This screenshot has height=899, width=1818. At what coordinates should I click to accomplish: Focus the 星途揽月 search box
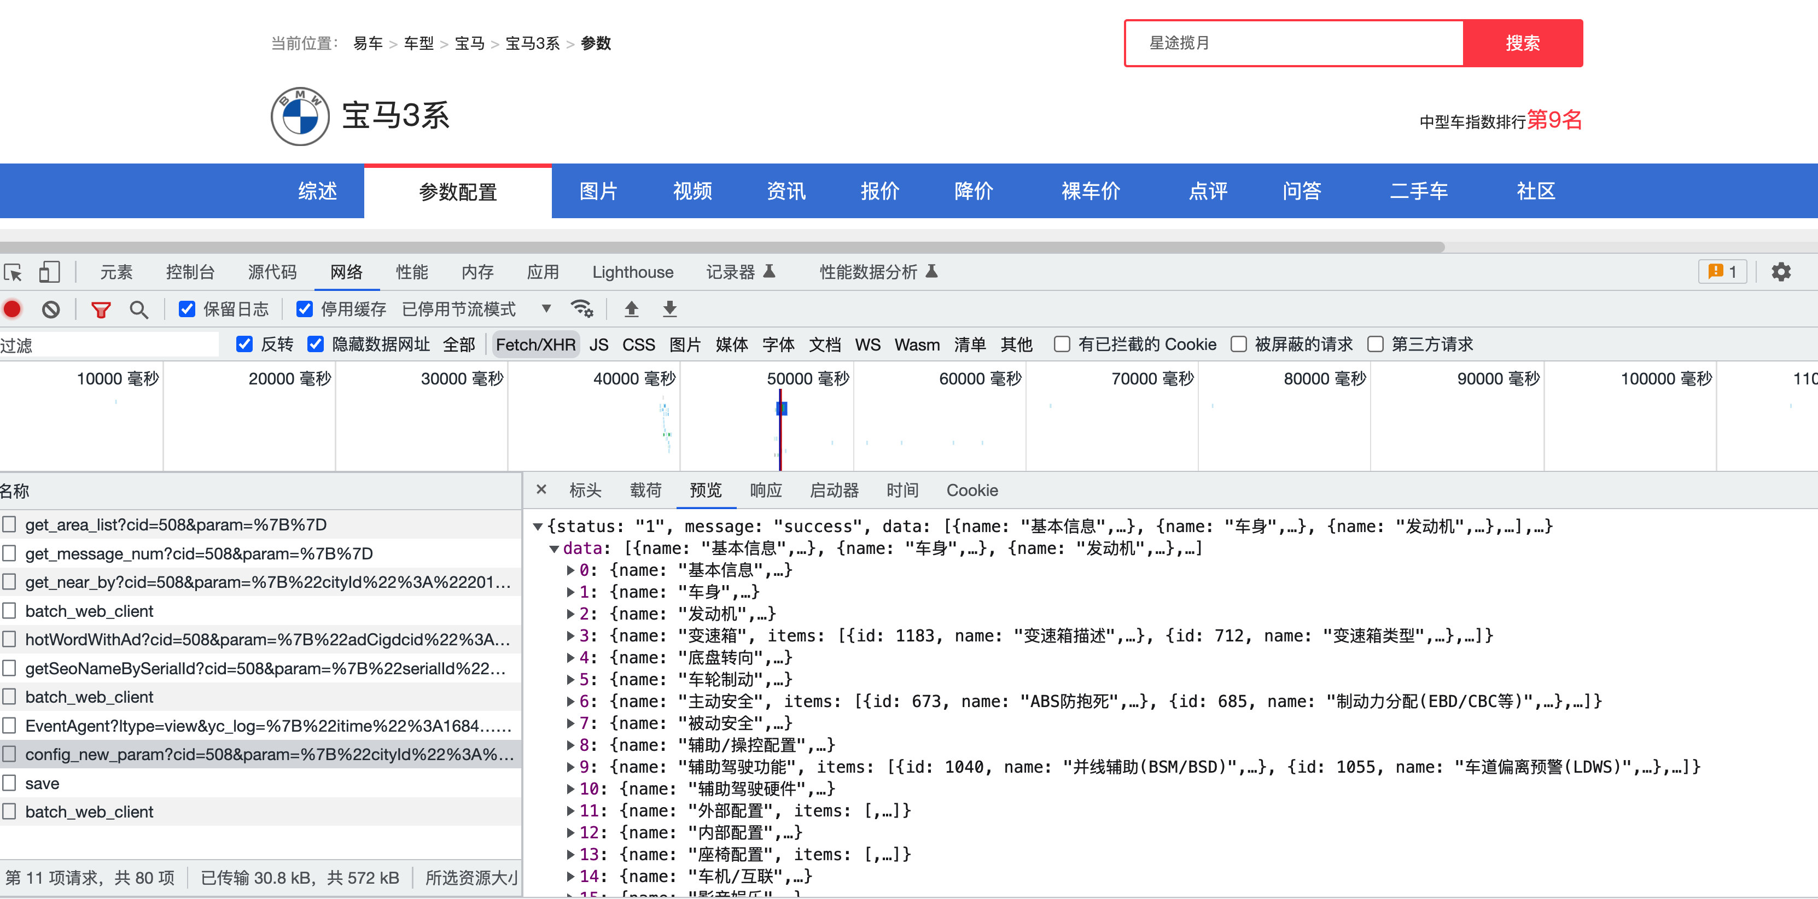pos(1293,43)
